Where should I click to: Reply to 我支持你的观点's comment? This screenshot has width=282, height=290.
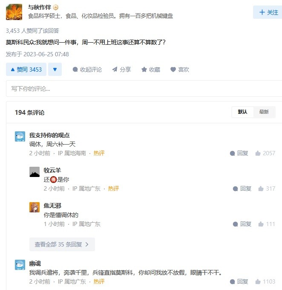pyautogui.click(x=239, y=153)
